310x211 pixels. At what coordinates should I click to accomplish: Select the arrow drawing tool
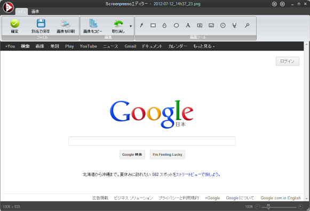(x=141, y=25)
